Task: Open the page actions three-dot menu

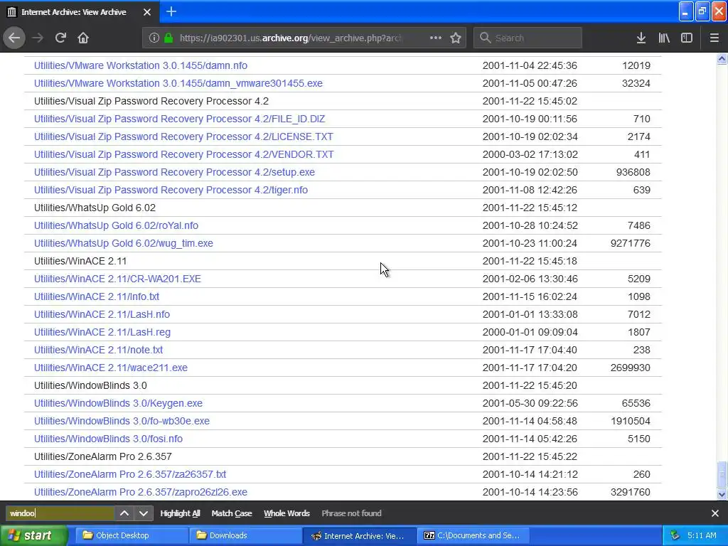Action: [436, 38]
